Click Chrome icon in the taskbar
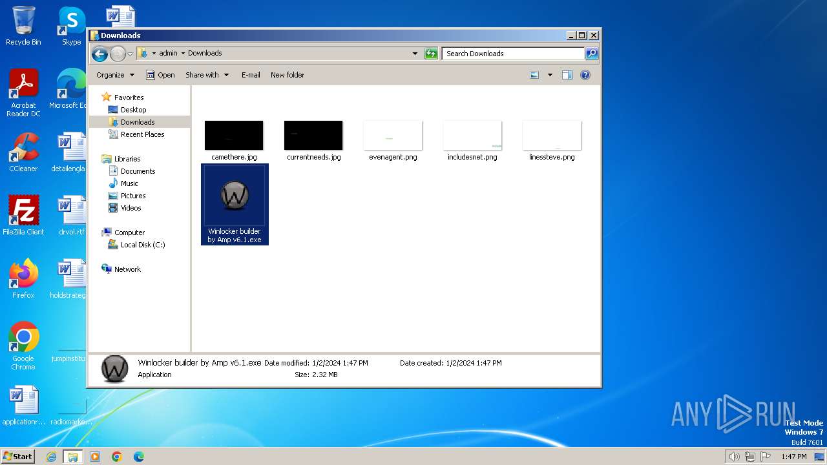This screenshot has height=465, width=827. (117, 457)
